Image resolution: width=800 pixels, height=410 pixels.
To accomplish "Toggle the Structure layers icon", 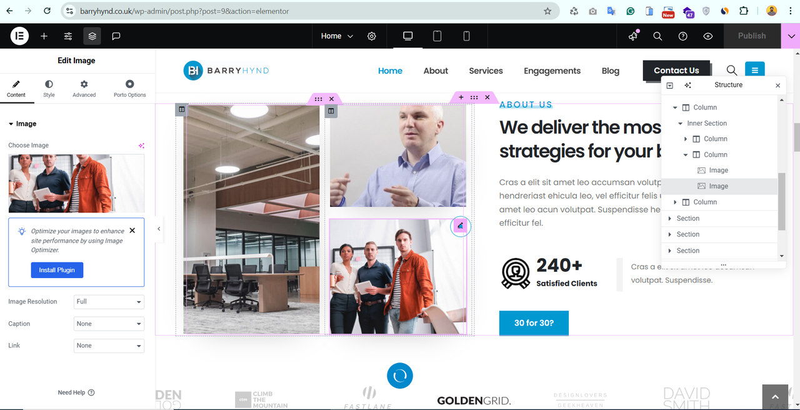I will 92,36.
